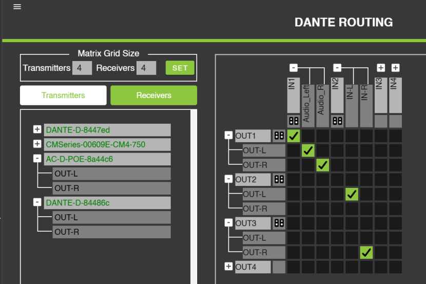Collapse the IN1 column group

pyautogui.click(x=294, y=68)
